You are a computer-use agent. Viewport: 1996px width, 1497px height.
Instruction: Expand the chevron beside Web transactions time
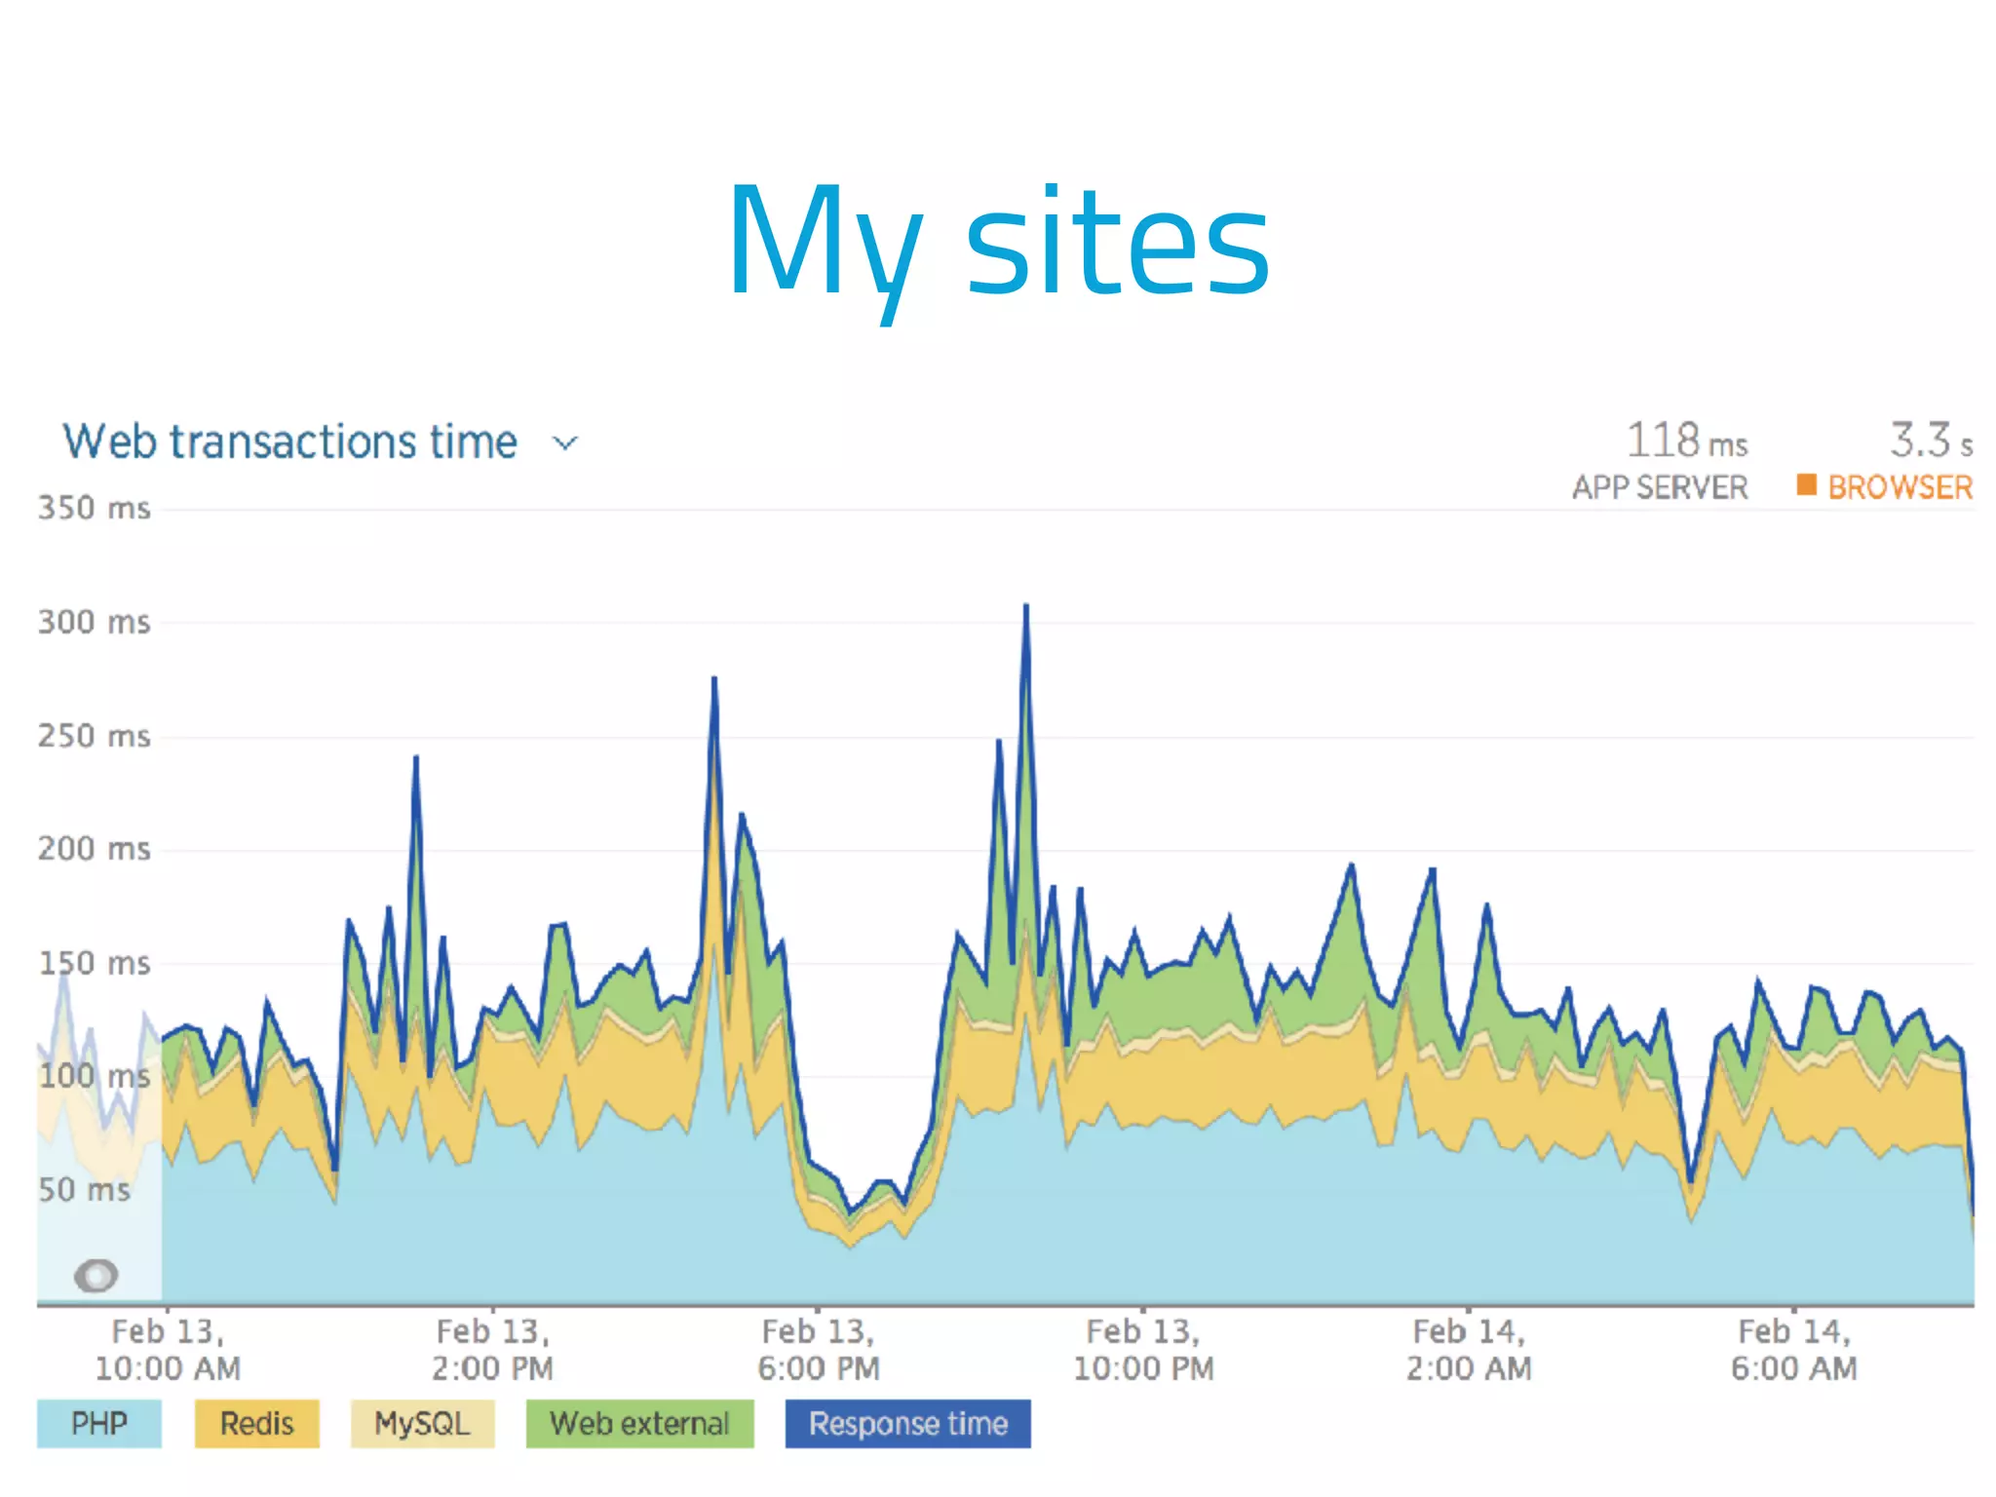pos(565,443)
